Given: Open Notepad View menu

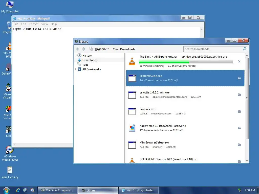Looking at the screenshot, I should click(x=45, y=24).
